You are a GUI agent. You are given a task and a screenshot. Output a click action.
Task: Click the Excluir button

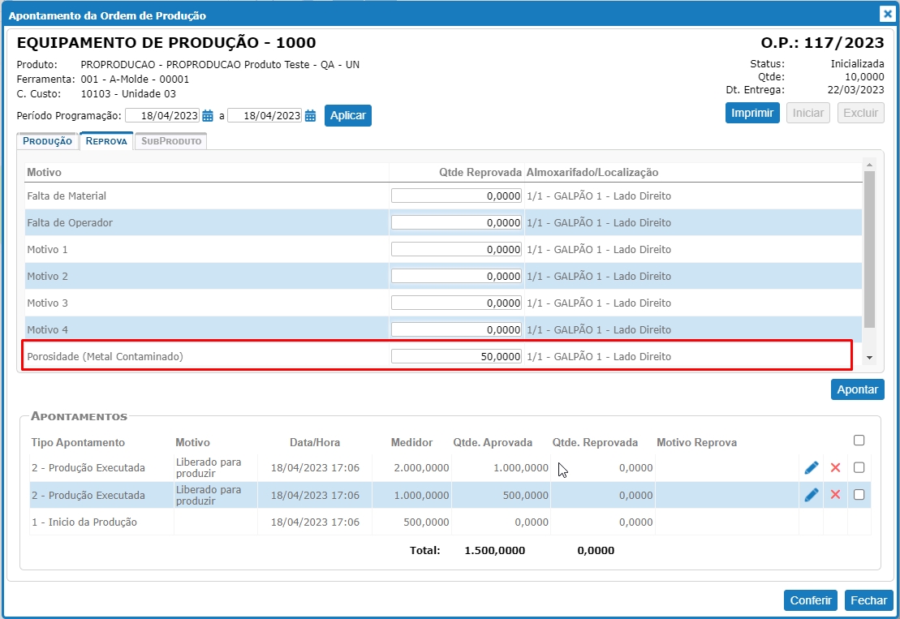860,113
